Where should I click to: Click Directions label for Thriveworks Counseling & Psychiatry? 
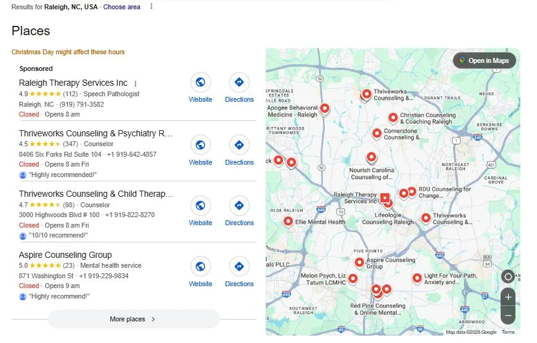click(x=239, y=162)
